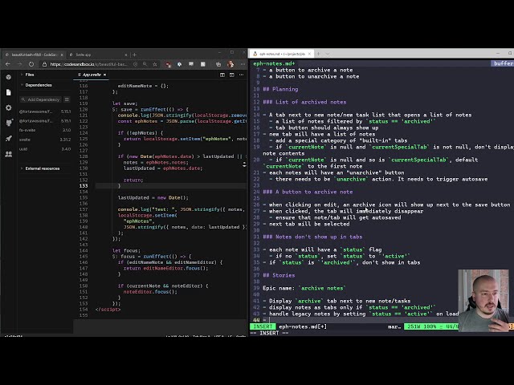Screen dimensions: 514x385
Task: Go back in the browser
Action: (8, 64)
